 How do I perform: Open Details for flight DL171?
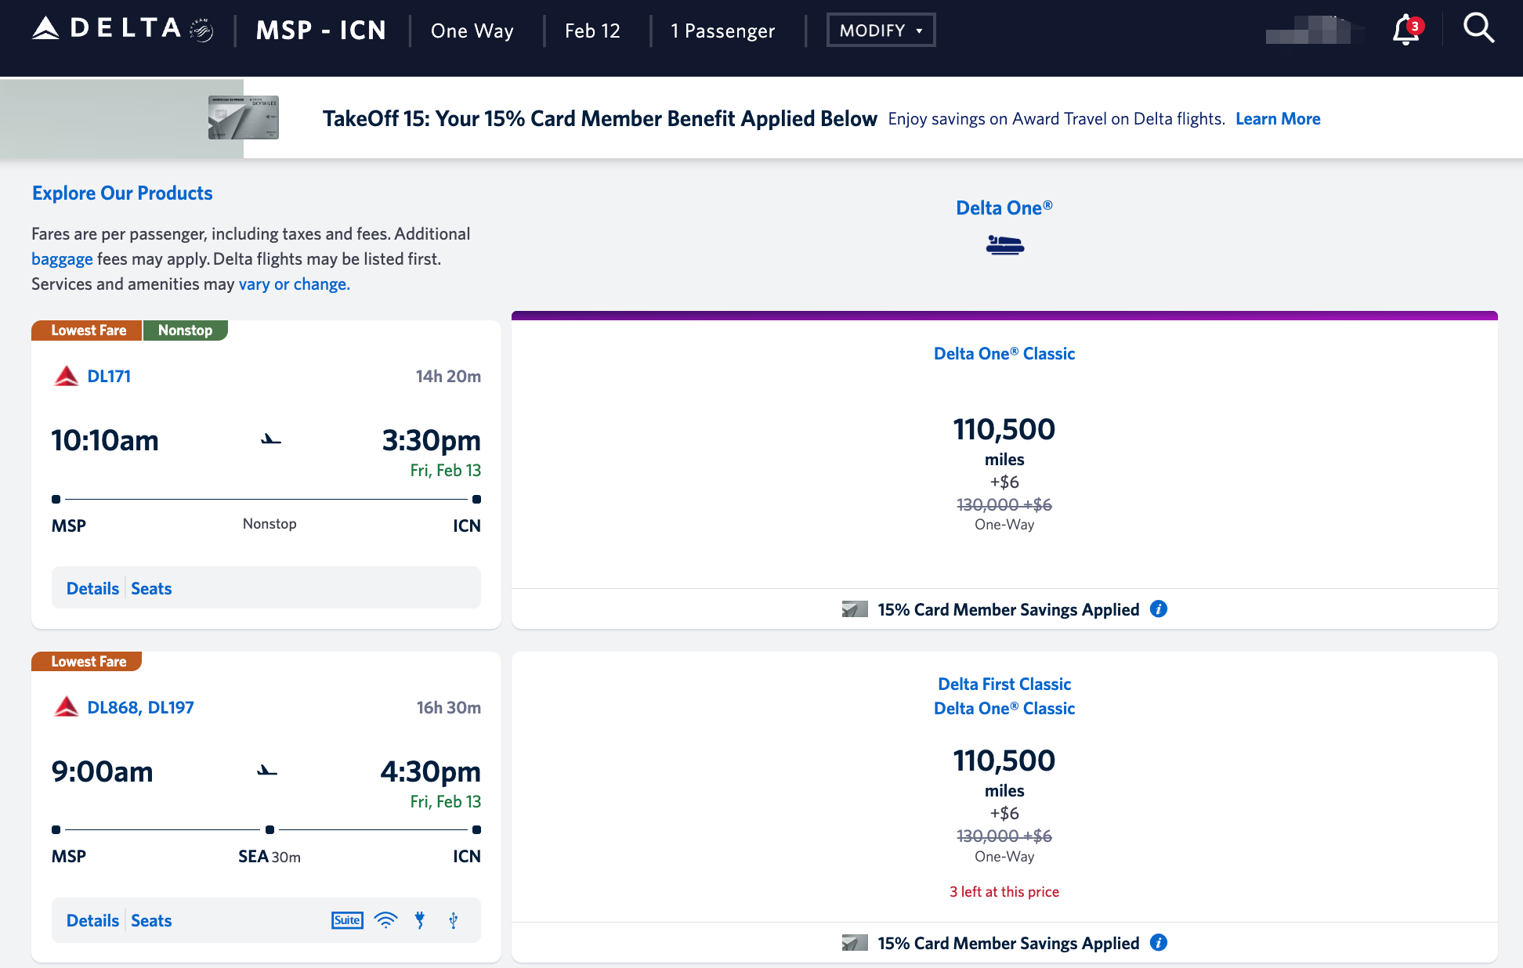pyautogui.click(x=92, y=588)
